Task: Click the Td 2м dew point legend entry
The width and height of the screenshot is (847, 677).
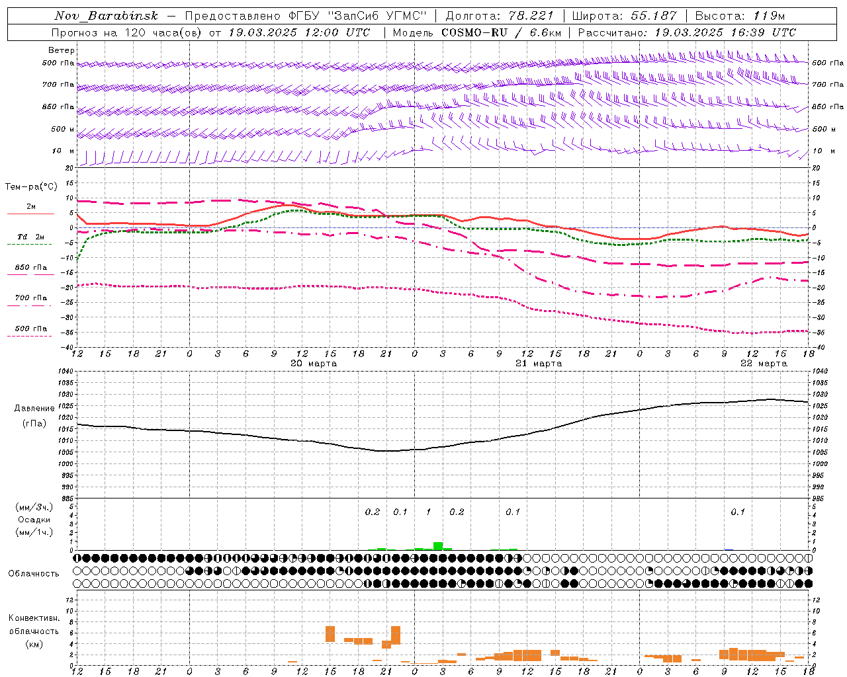Action: tap(31, 237)
